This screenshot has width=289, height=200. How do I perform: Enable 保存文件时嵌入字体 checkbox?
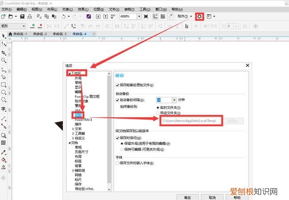coord(117,163)
